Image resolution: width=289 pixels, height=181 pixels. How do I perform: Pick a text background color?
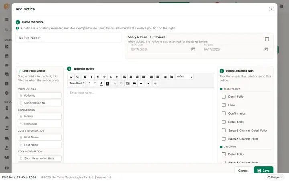coord(108,84)
